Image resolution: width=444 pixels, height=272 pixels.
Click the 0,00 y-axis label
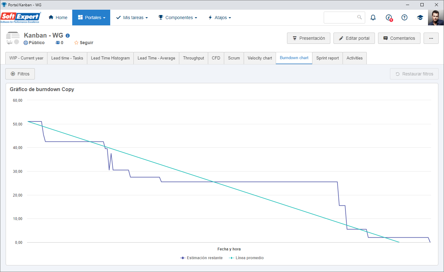(19, 243)
